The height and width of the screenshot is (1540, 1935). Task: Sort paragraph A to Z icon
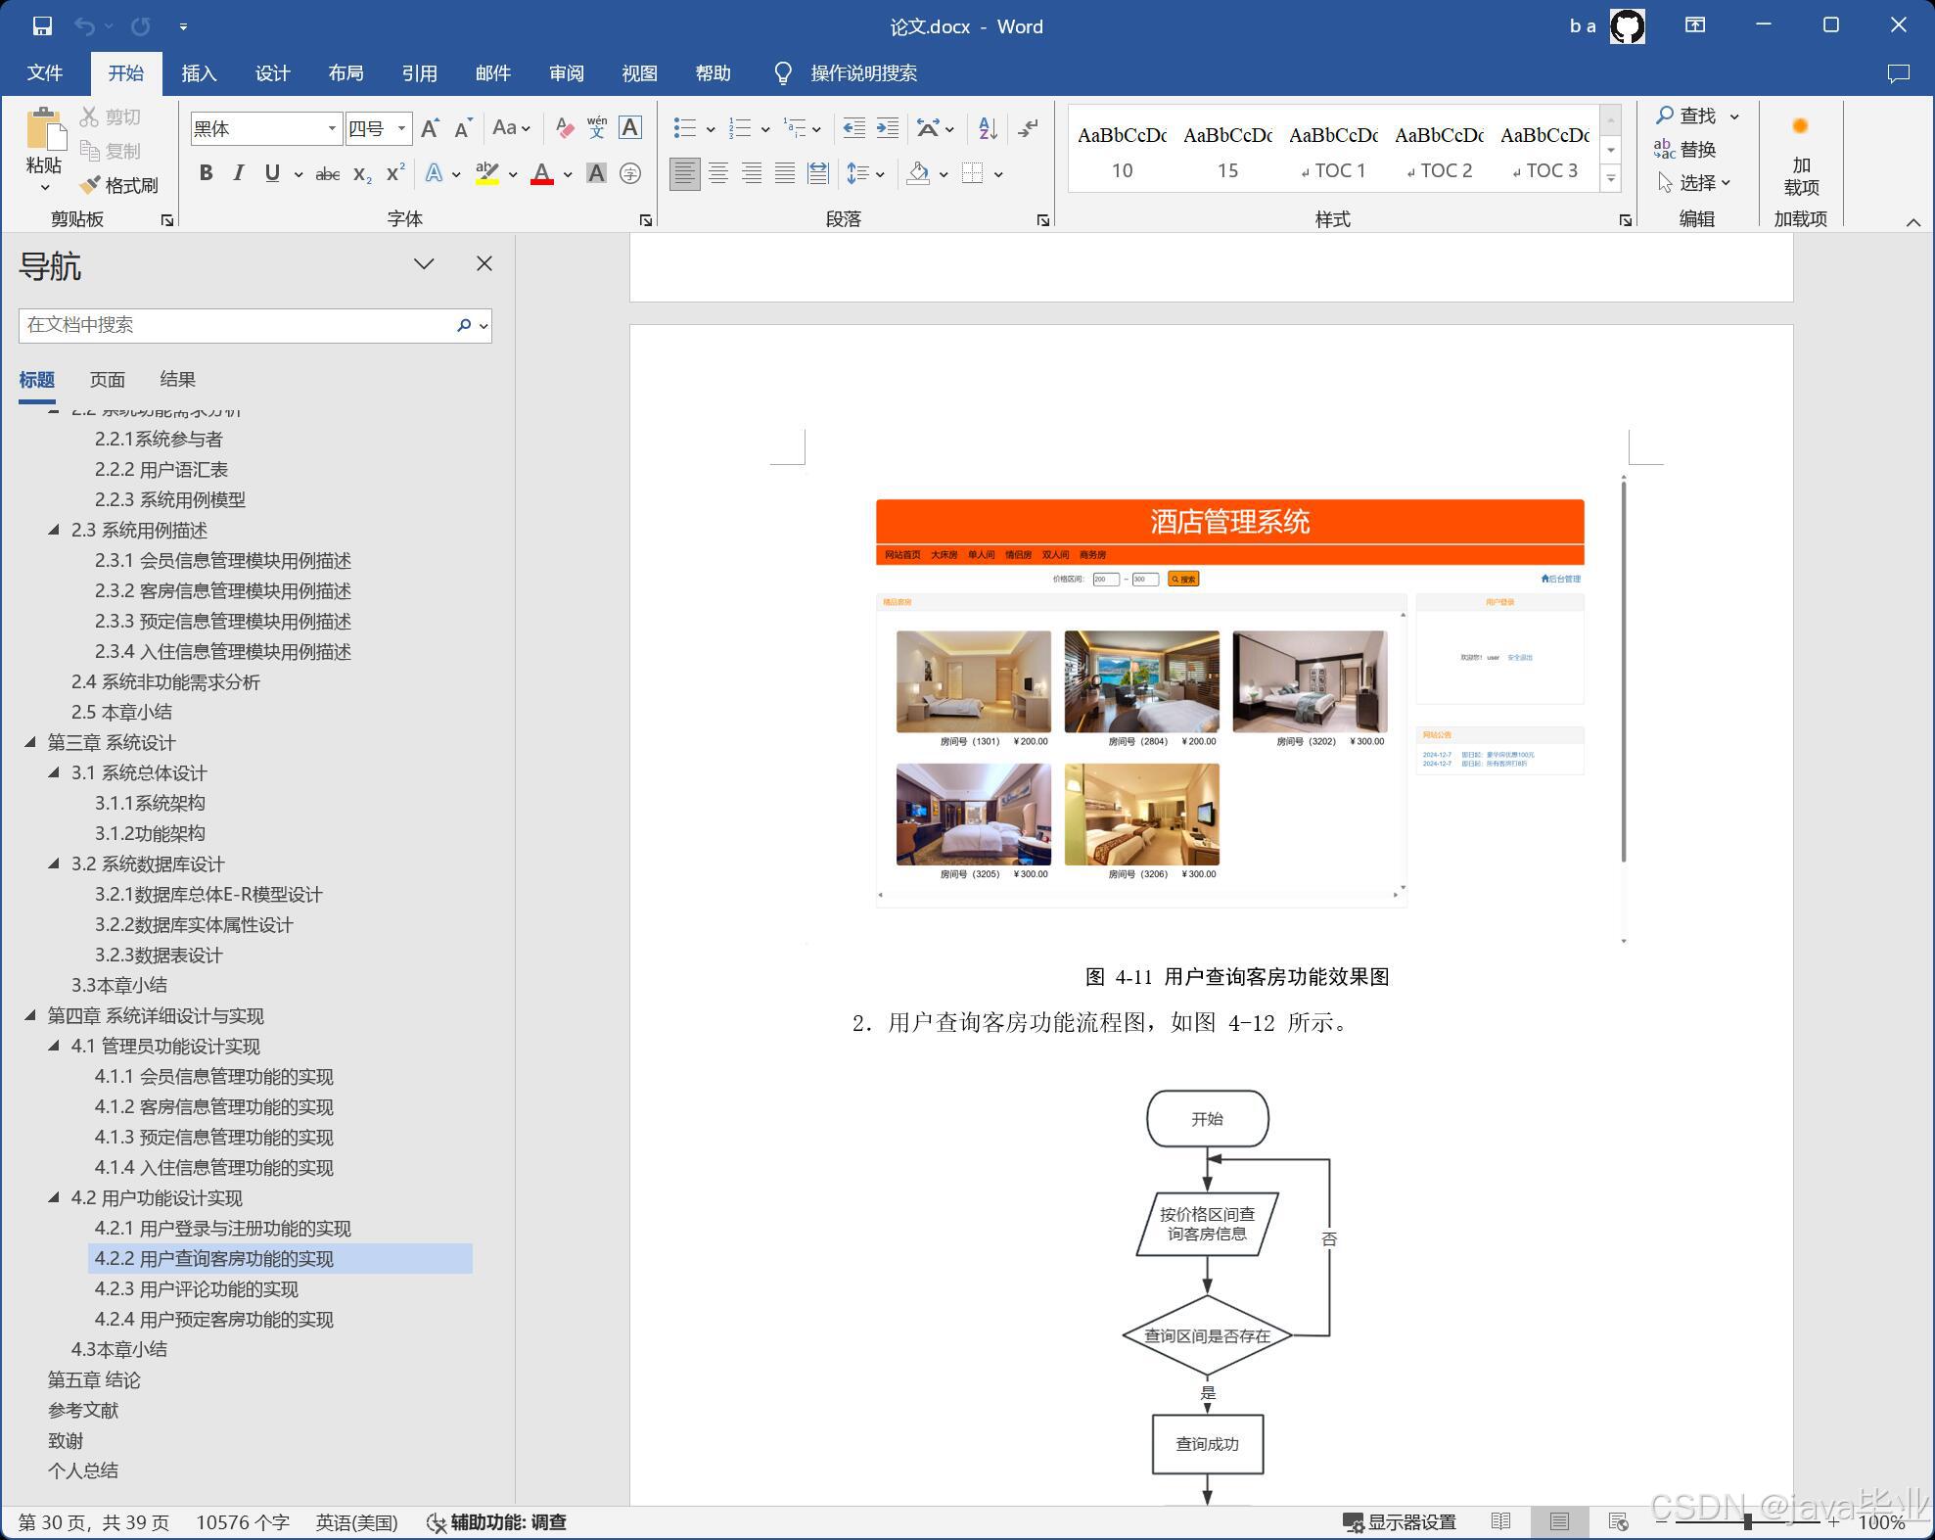click(988, 128)
